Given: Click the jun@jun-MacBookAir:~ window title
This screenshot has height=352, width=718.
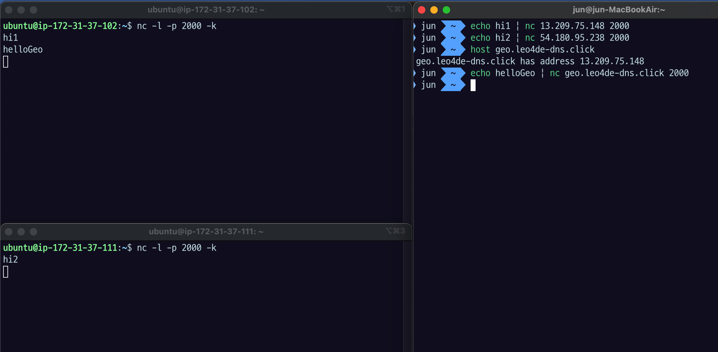Looking at the screenshot, I should [618, 10].
